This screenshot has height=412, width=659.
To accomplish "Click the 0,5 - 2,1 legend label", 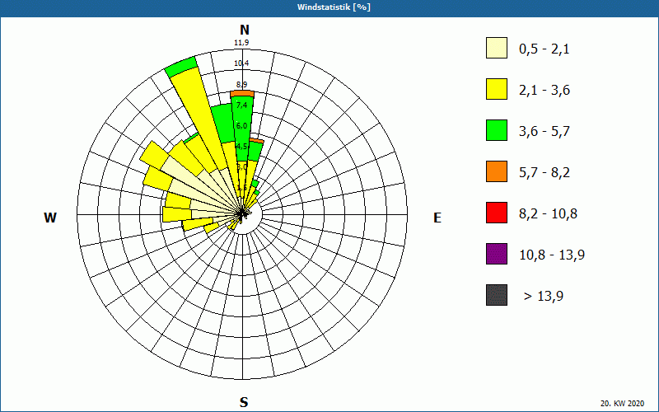I will (x=544, y=49).
